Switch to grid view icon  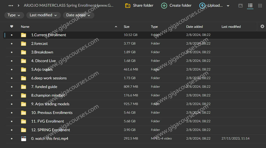point(260,6)
